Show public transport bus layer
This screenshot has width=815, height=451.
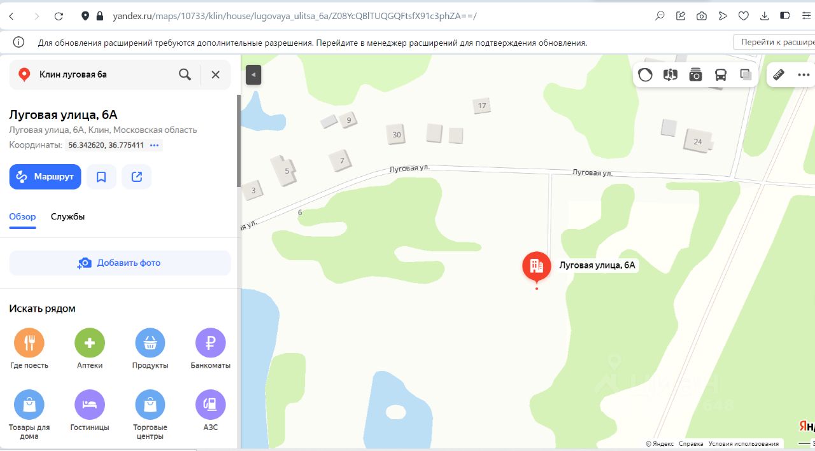tap(721, 74)
